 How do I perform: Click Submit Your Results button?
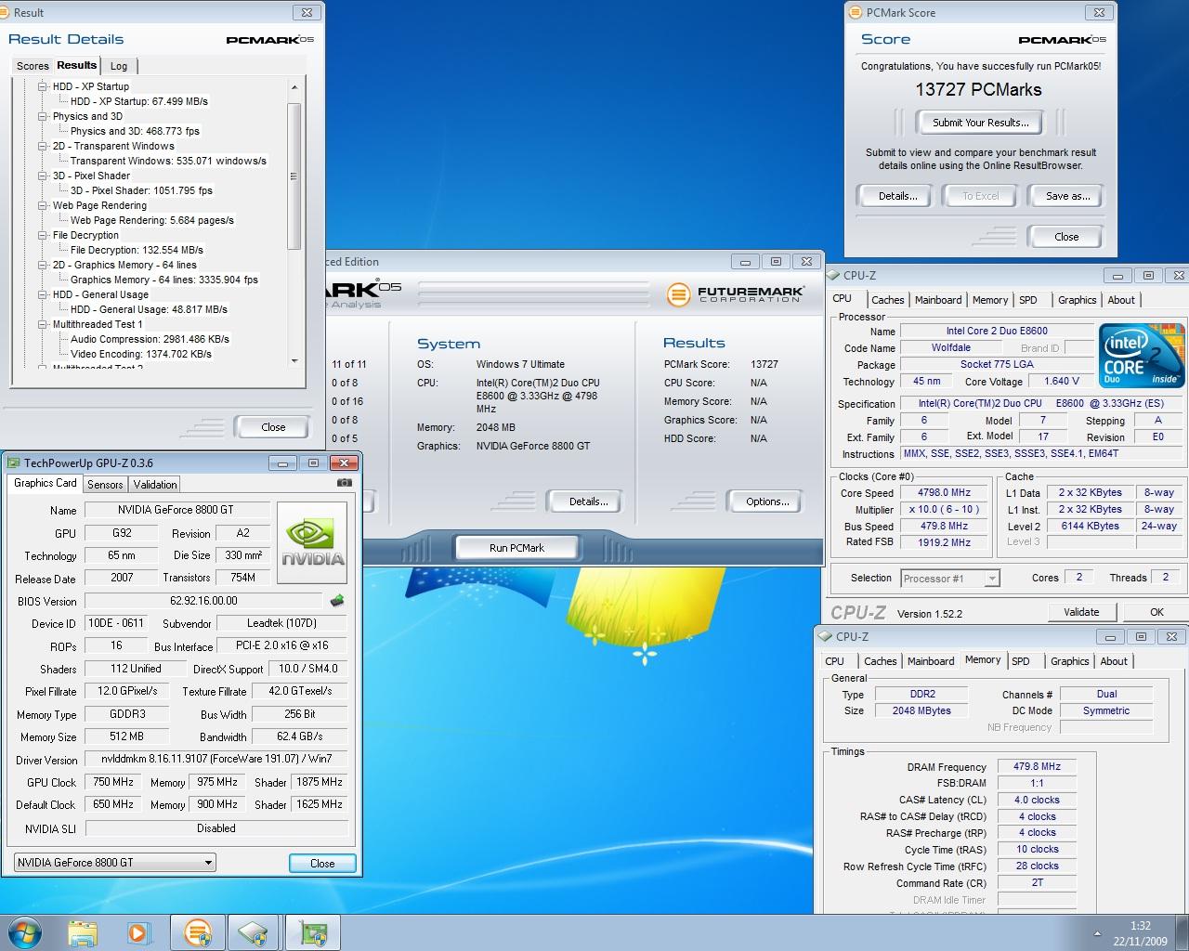(x=980, y=123)
